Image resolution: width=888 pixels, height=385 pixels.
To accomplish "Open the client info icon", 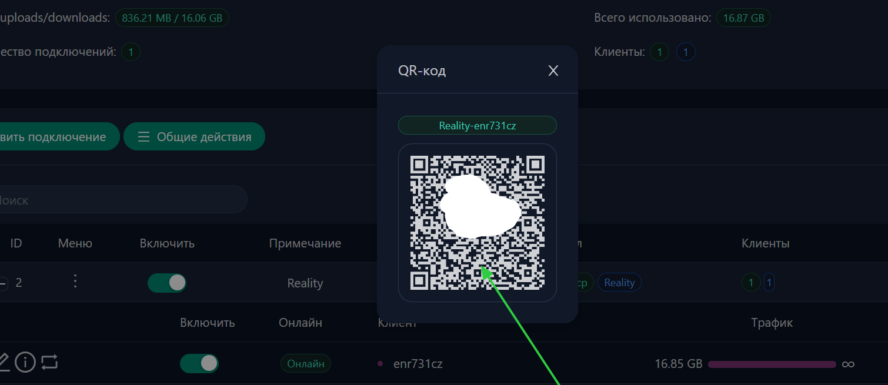I will [25, 362].
